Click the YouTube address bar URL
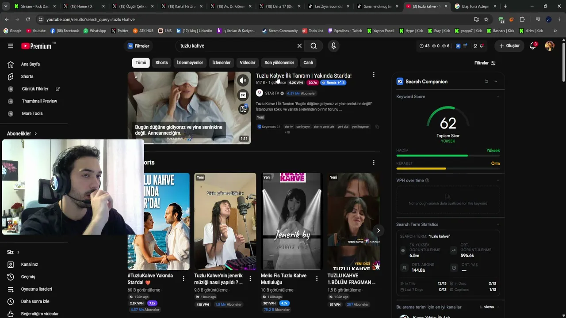Image resolution: width=566 pixels, height=318 pixels. tap(90, 19)
